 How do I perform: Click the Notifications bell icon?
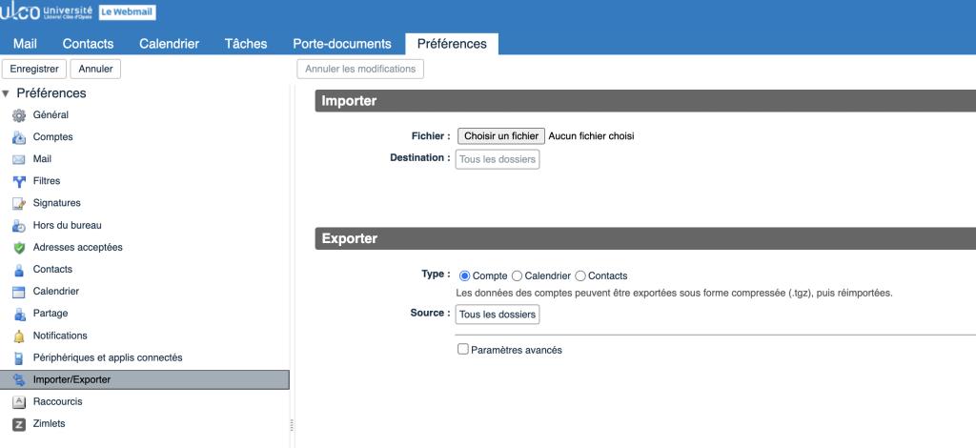18,336
